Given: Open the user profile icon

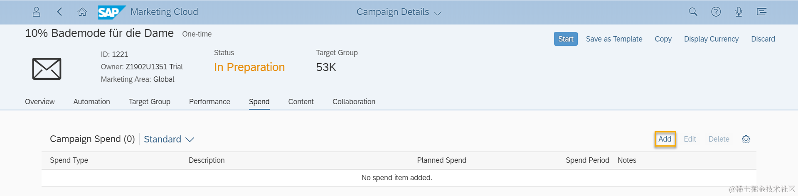Looking at the screenshot, I should coord(37,12).
